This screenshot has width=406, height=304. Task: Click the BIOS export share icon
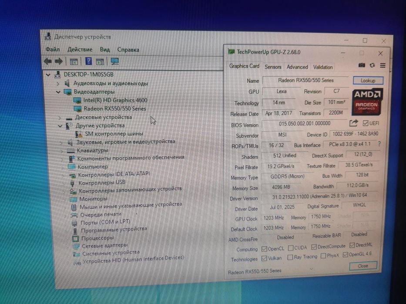(353, 123)
